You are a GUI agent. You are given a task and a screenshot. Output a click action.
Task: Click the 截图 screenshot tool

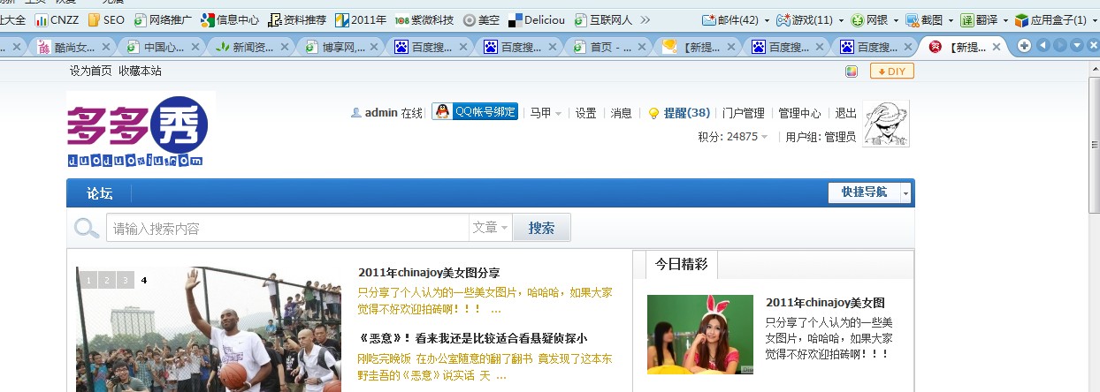[923, 19]
